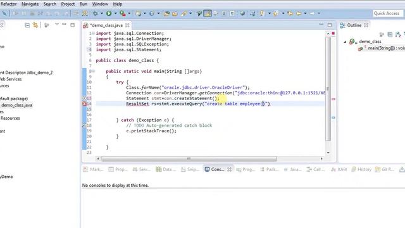Switch to the Git Repositories tab
This screenshot has width=405, height=228.
pos(385,170)
